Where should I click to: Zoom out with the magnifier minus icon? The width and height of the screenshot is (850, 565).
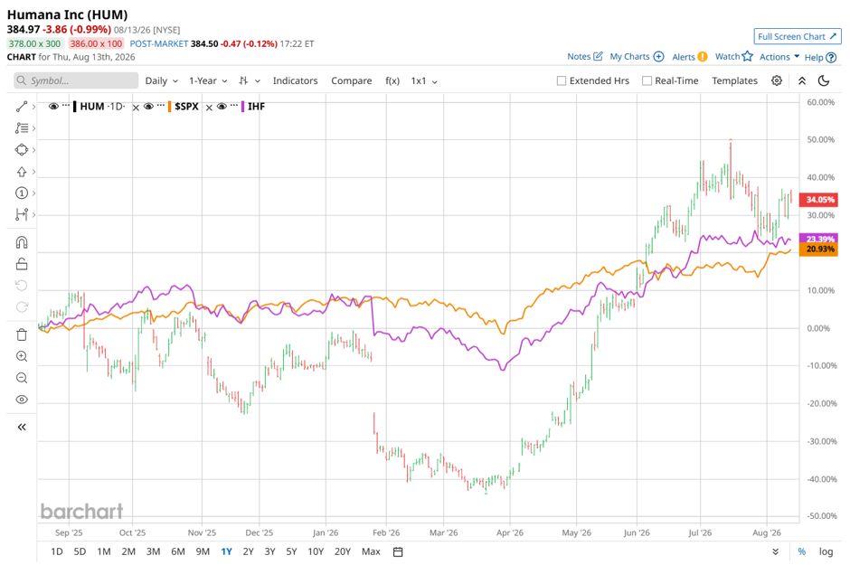tap(22, 378)
